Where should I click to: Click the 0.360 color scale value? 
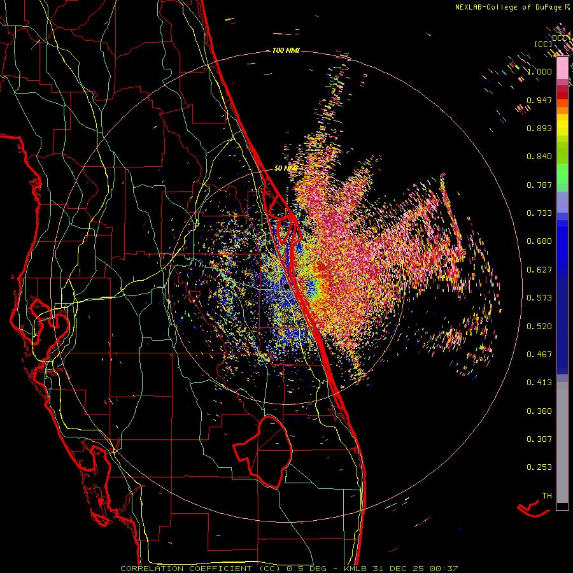[x=539, y=411]
